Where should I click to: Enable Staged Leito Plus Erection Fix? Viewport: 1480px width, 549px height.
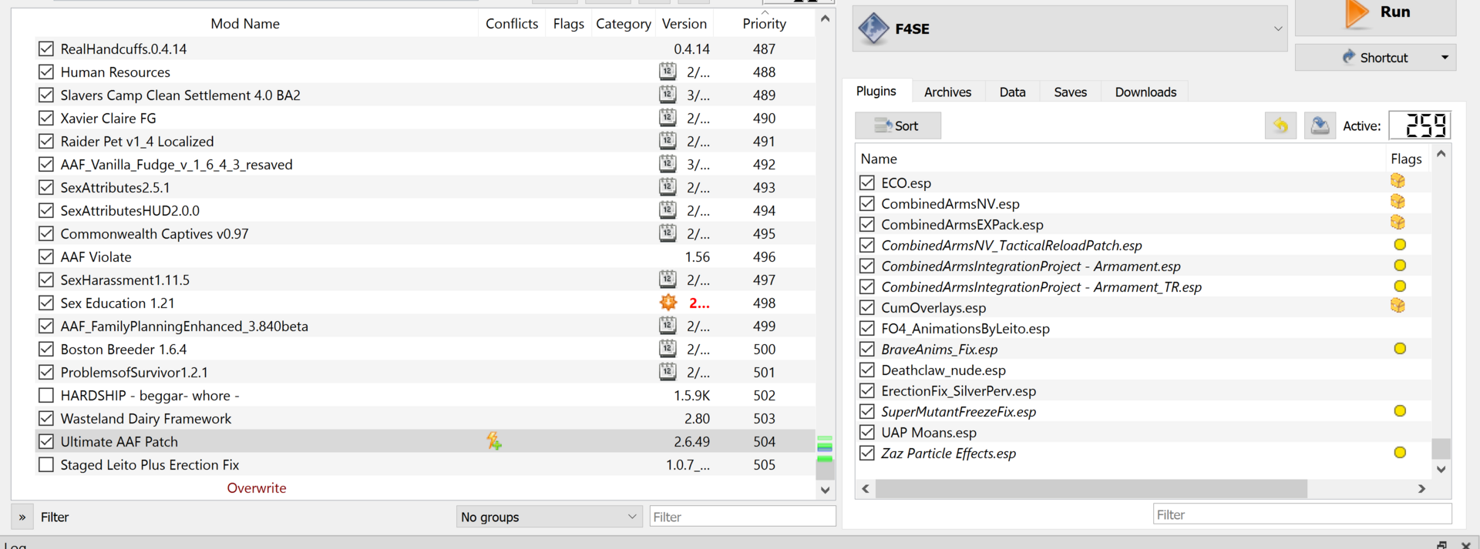(46, 464)
